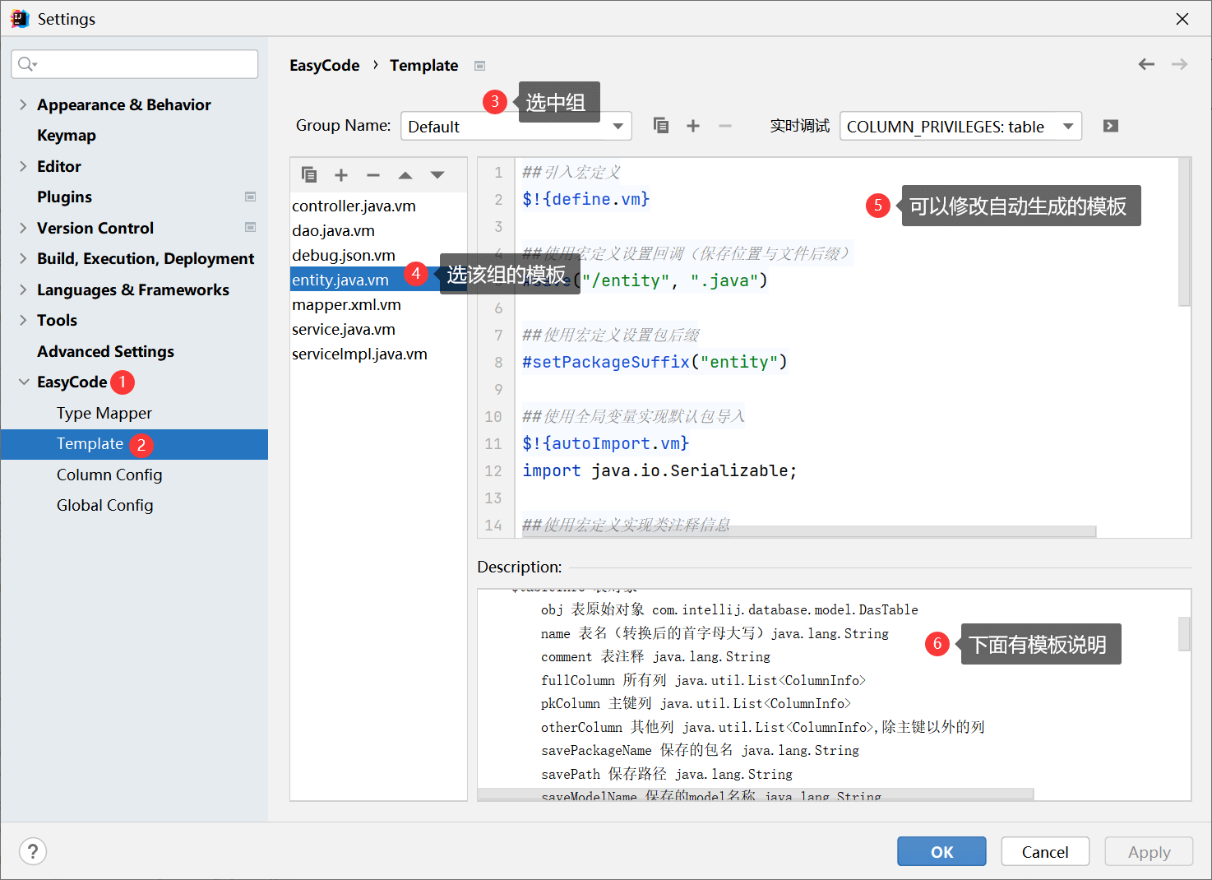This screenshot has width=1212, height=880.
Task: Select service.java.vm template
Action: [344, 329]
